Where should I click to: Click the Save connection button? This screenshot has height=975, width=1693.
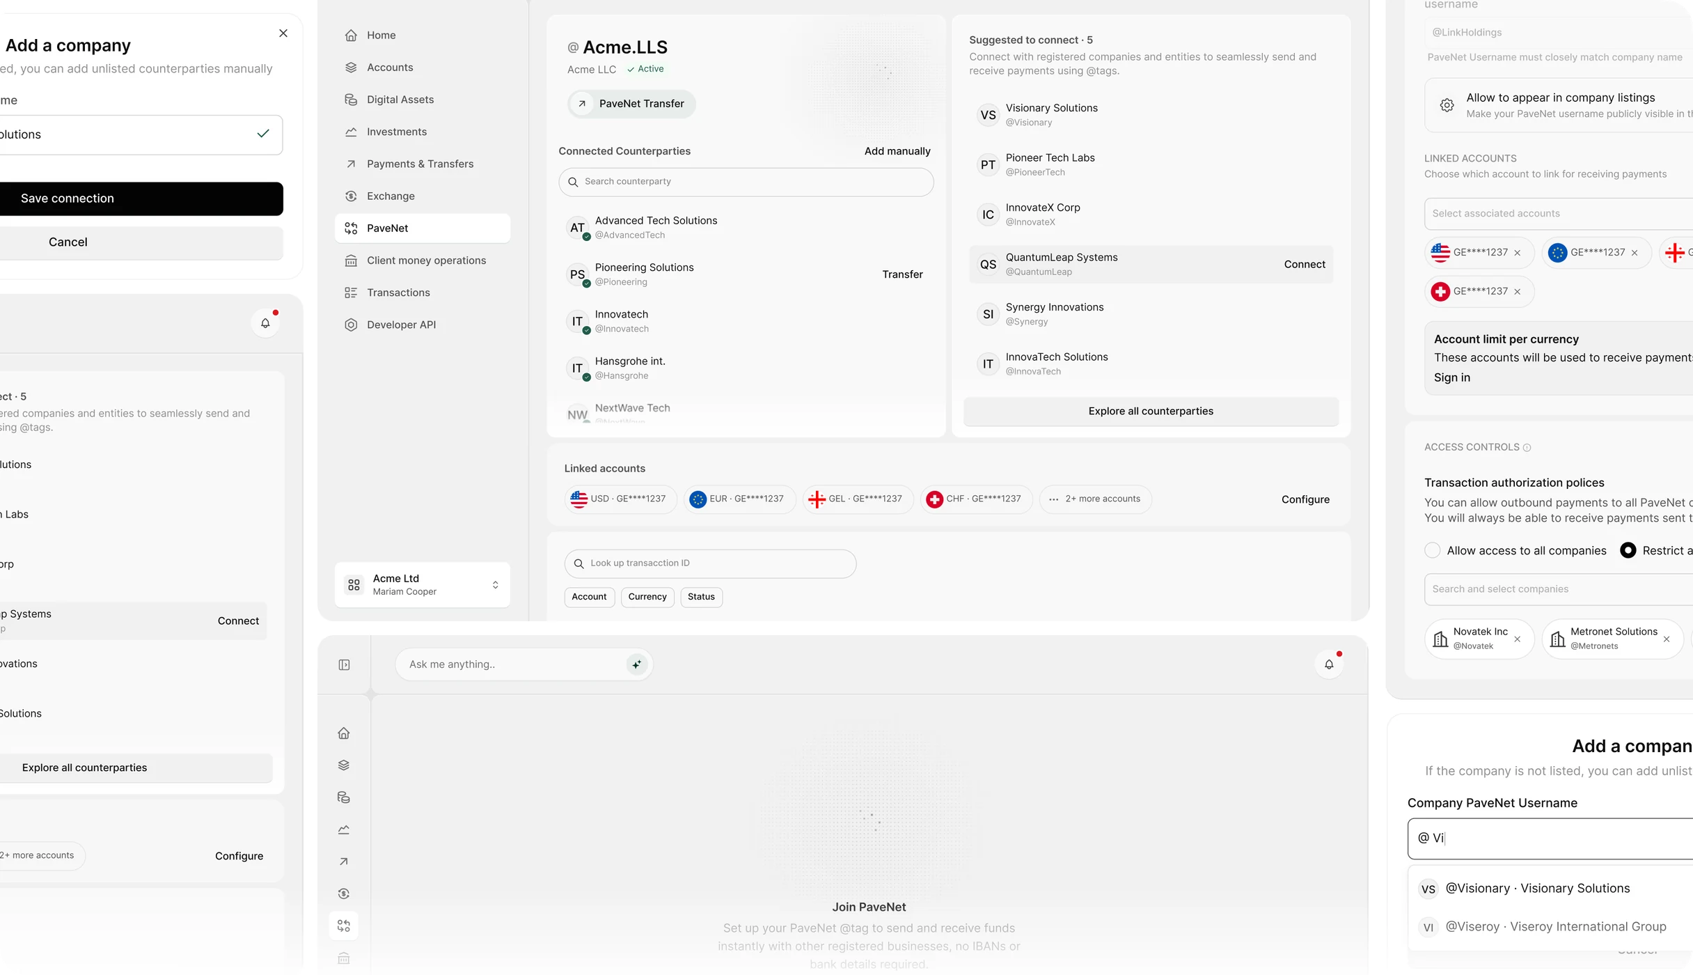point(141,199)
